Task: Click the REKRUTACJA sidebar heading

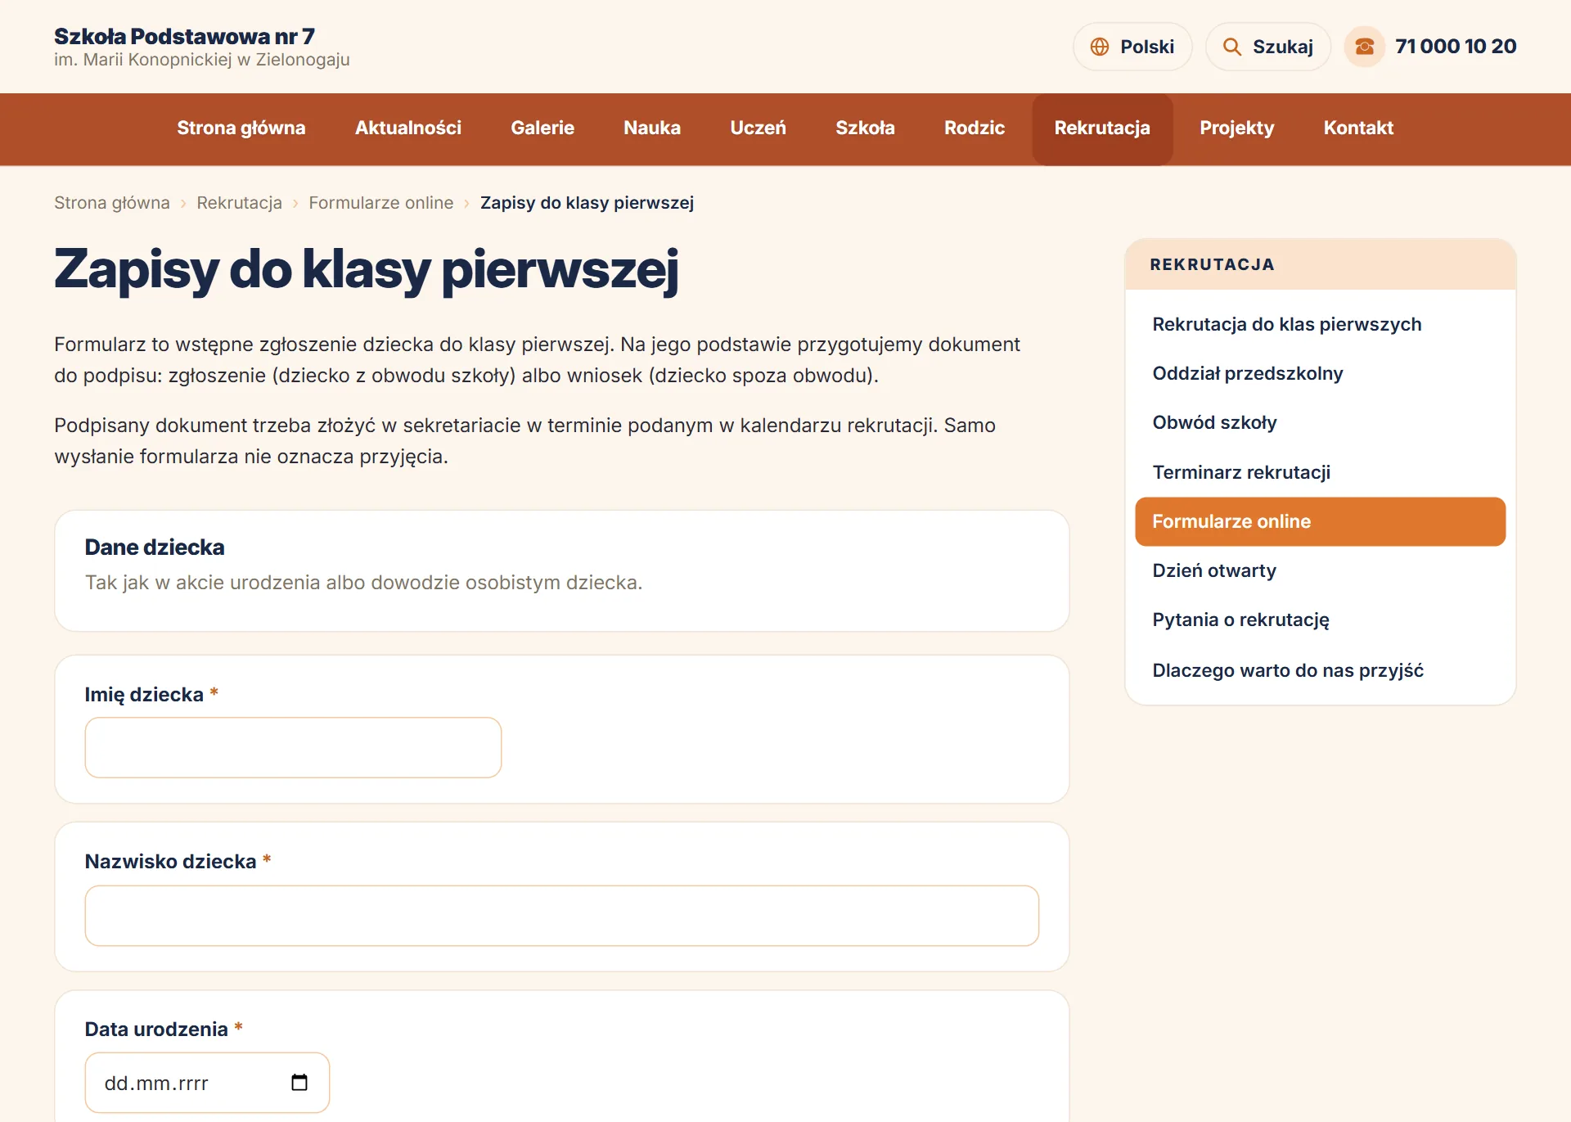Action: click(x=1212, y=264)
